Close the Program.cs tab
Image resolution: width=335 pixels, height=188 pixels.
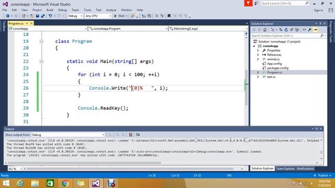tap(31, 23)
